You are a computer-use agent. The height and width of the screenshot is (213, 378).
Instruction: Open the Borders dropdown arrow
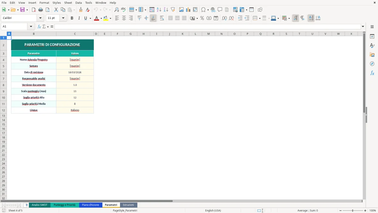260,18
